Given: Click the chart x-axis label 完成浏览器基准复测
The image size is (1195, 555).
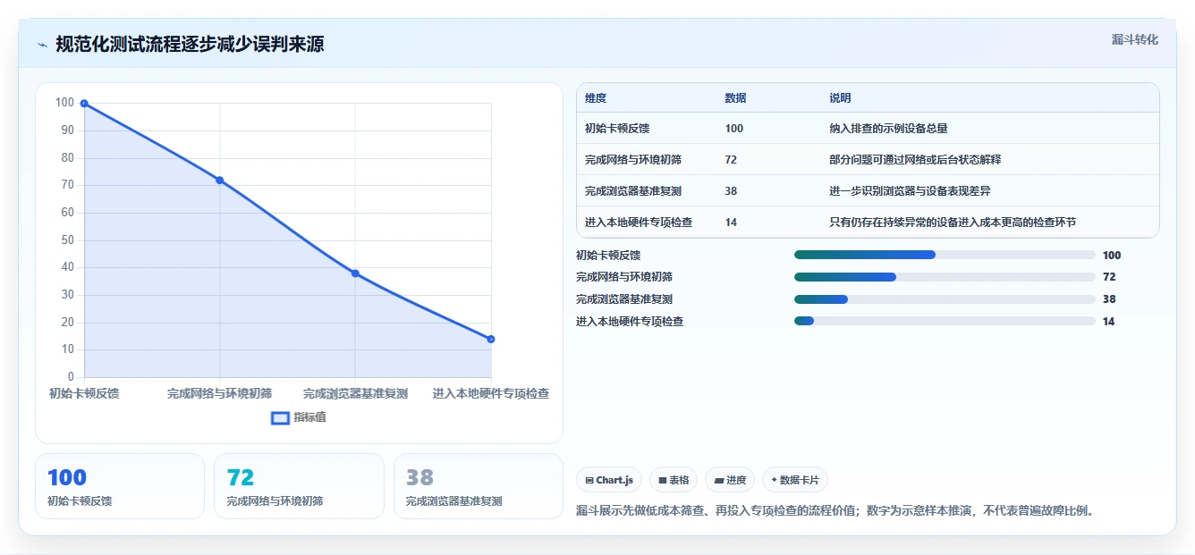Looking at the screenshot, I should click(355, 393).
